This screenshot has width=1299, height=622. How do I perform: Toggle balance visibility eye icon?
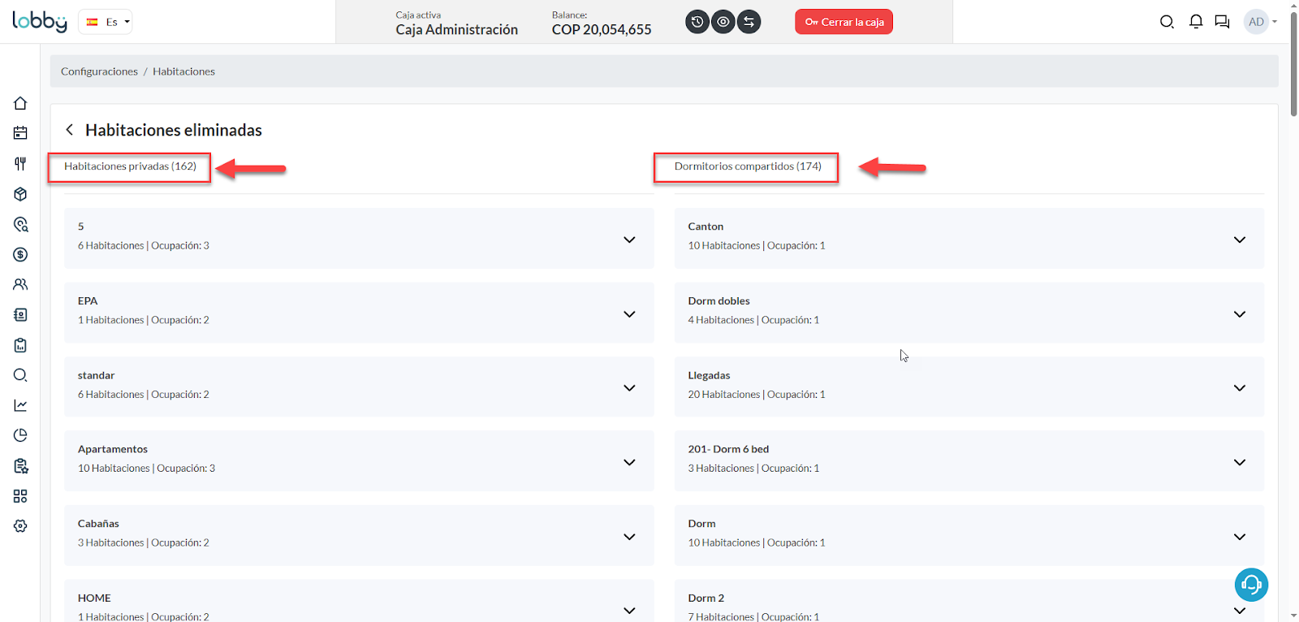723,22
